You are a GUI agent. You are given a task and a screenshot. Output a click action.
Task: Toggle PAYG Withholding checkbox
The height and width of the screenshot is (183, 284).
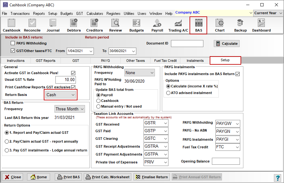coord(13,43)
